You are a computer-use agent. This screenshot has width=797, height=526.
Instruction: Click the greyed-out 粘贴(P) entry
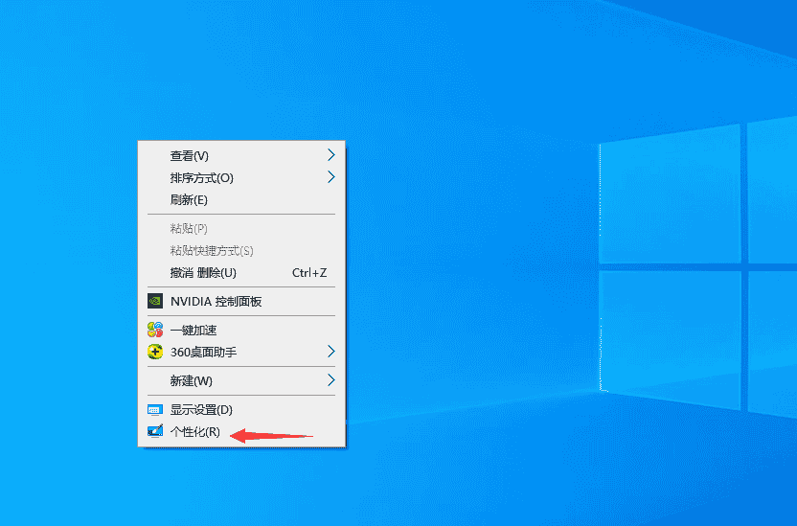click(189, 228)
